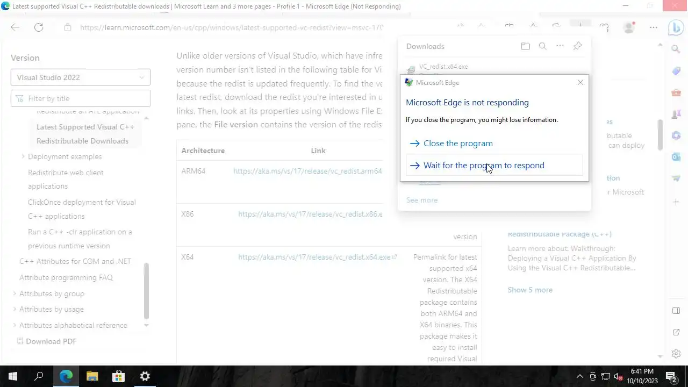
Task: Open the notification center icon
Action: 671,376
